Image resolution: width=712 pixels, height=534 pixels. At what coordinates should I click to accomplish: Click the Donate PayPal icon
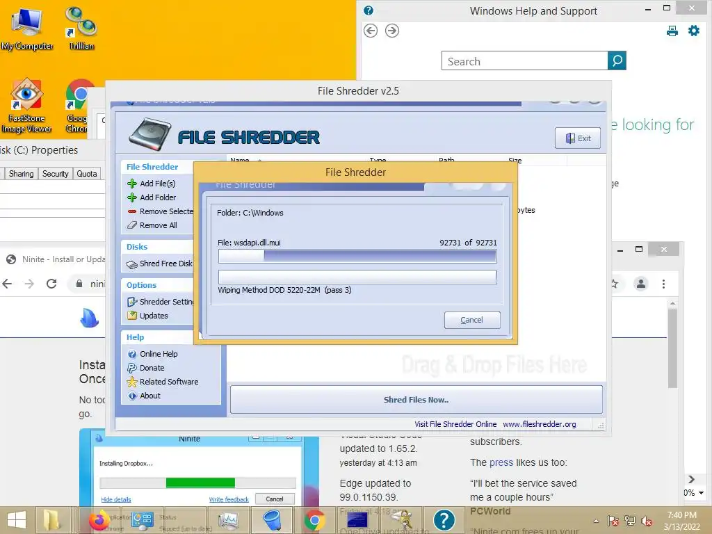click(132, 368)
